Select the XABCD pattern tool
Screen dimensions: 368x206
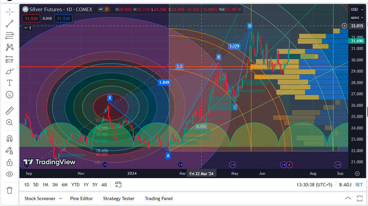10,47
